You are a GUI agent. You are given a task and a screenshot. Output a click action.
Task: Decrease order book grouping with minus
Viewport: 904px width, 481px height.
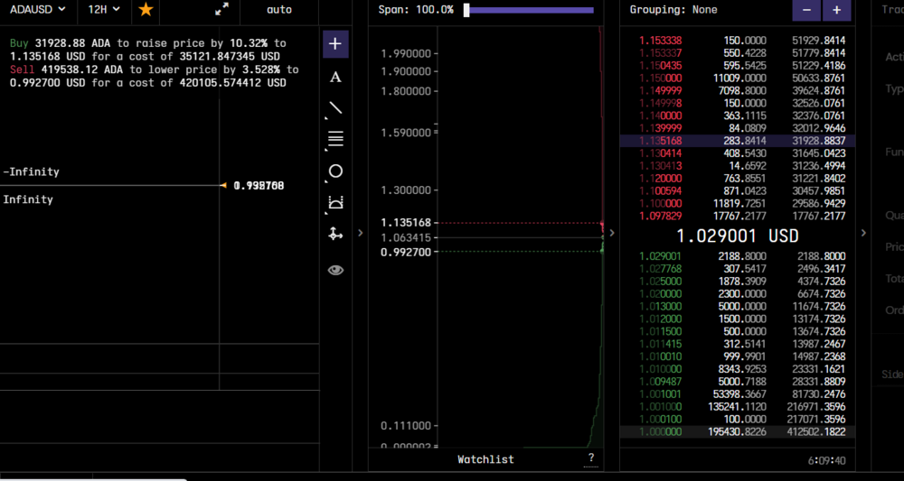(806, 10)
